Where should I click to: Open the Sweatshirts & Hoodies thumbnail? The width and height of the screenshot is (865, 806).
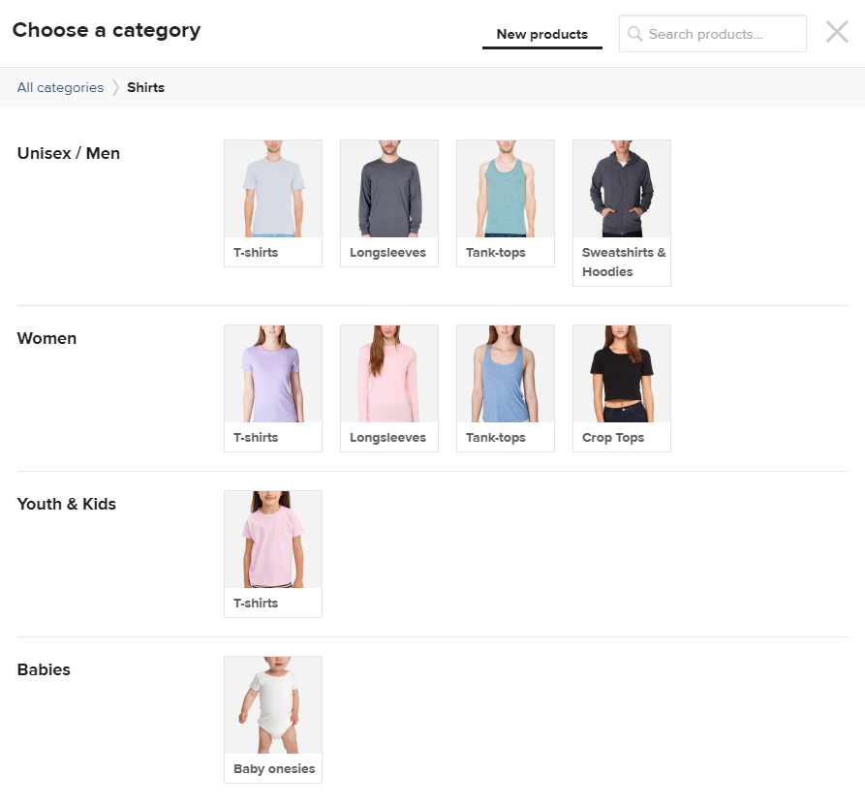pyautogui.click(x=622, y=189)
